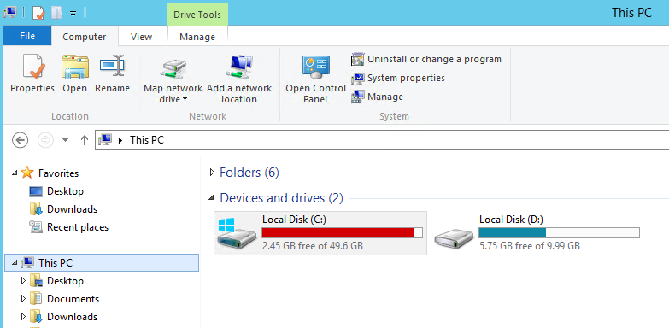Click the Properties icon in Quick Access Toolbar

tap(38, 13)
